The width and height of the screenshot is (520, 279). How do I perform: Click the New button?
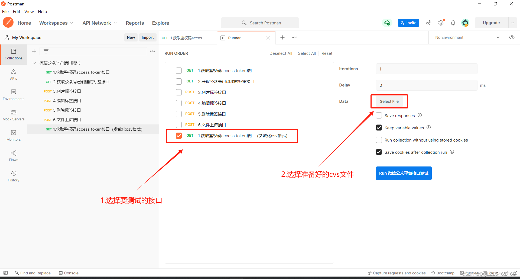point(131,37)
